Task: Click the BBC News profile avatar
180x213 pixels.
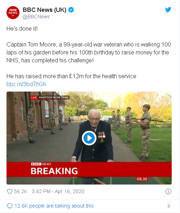Action: coord(13,13)
